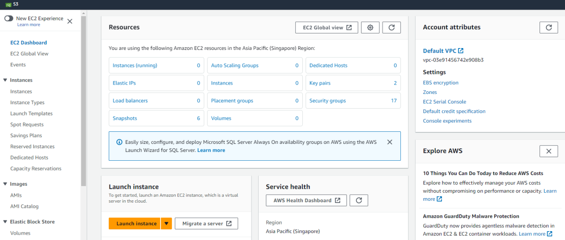Open Auto Scaling Groups resource tile
Viewport: 565px width, 240px height.
pyautogui.click(x=255, y=65)
